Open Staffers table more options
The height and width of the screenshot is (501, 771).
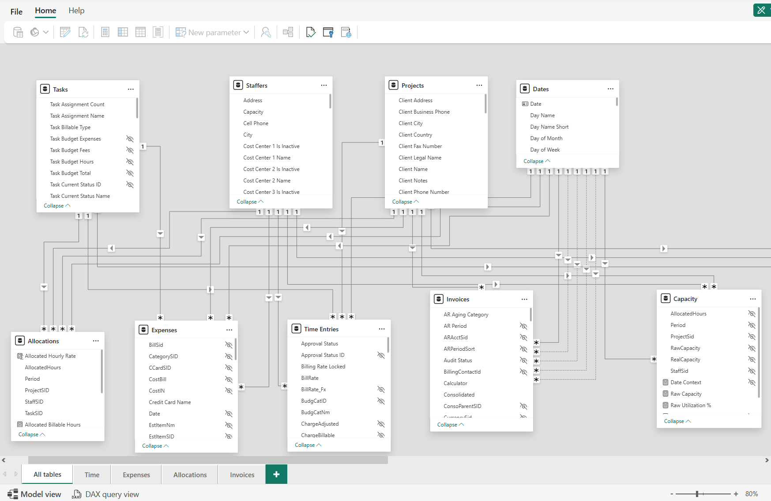coord(324,85)
